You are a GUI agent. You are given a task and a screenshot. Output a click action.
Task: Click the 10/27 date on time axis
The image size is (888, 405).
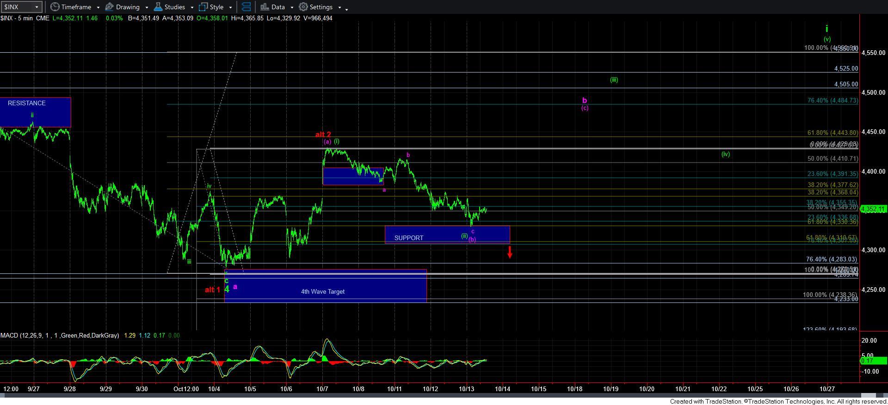click(827, 389)
